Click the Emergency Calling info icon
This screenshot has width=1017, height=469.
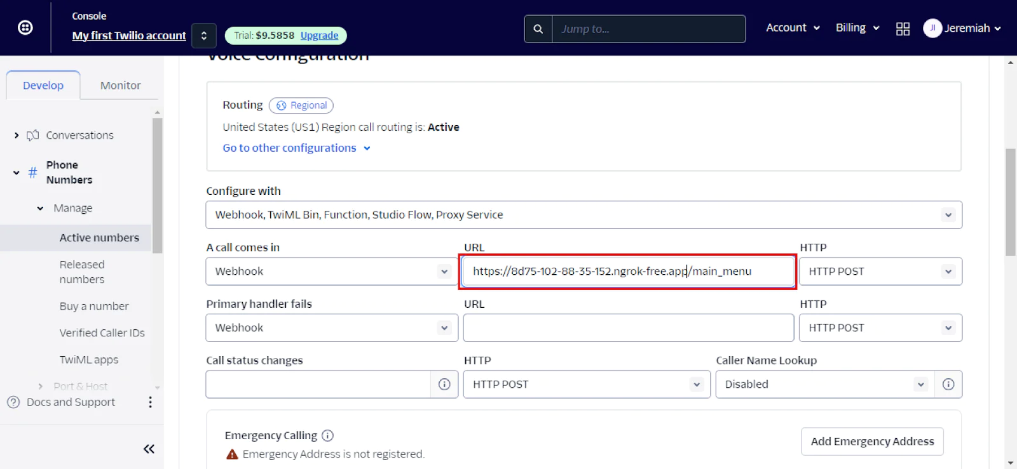[327, 435]
